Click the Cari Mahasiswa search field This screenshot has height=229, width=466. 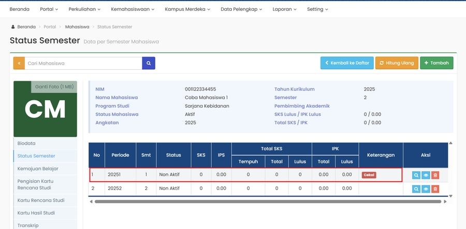coord(83,63)
